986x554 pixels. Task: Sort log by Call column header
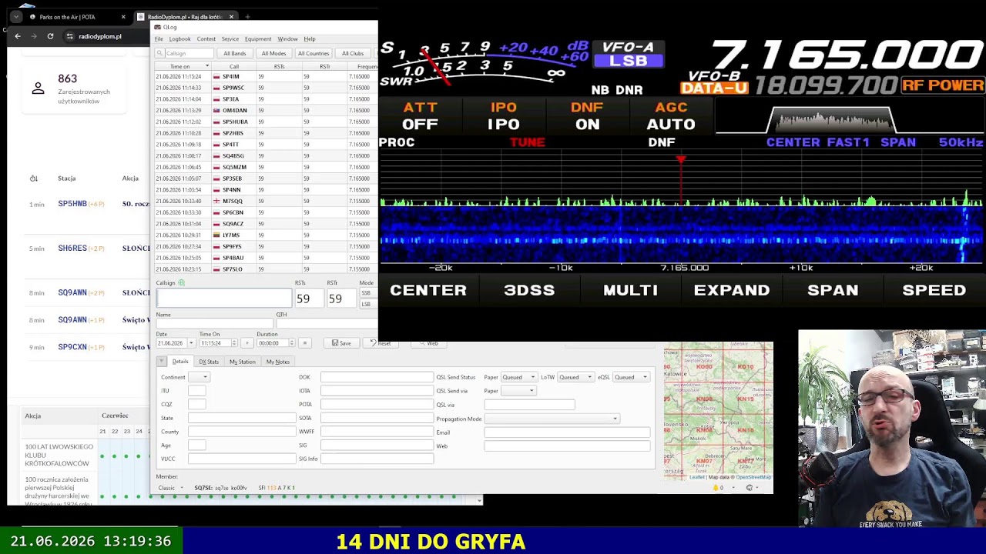pyautogui.click(x=234, y=67)
